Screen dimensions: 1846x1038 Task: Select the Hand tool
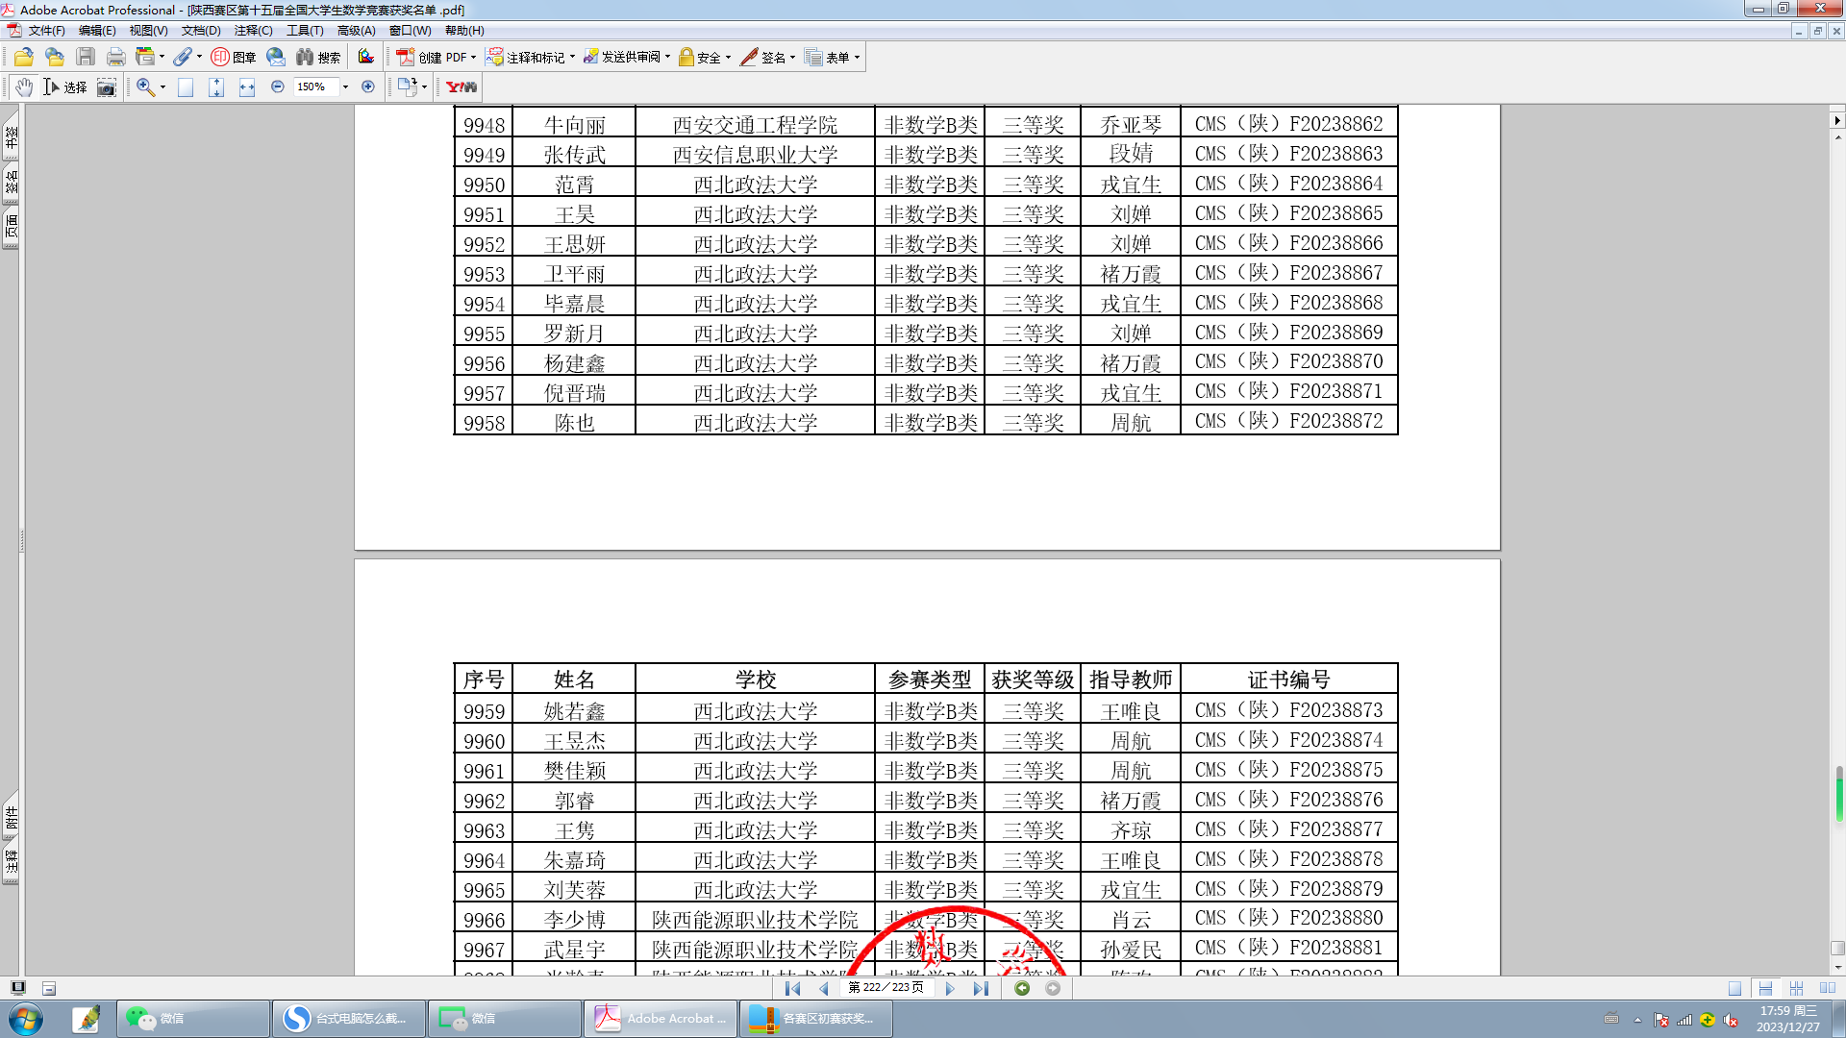pyautogui.click(x=24, y=87)
